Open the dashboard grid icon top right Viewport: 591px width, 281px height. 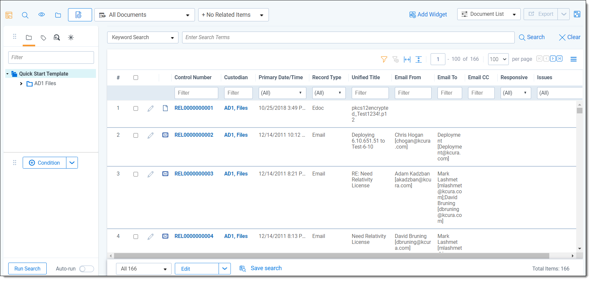pos(577,14)
